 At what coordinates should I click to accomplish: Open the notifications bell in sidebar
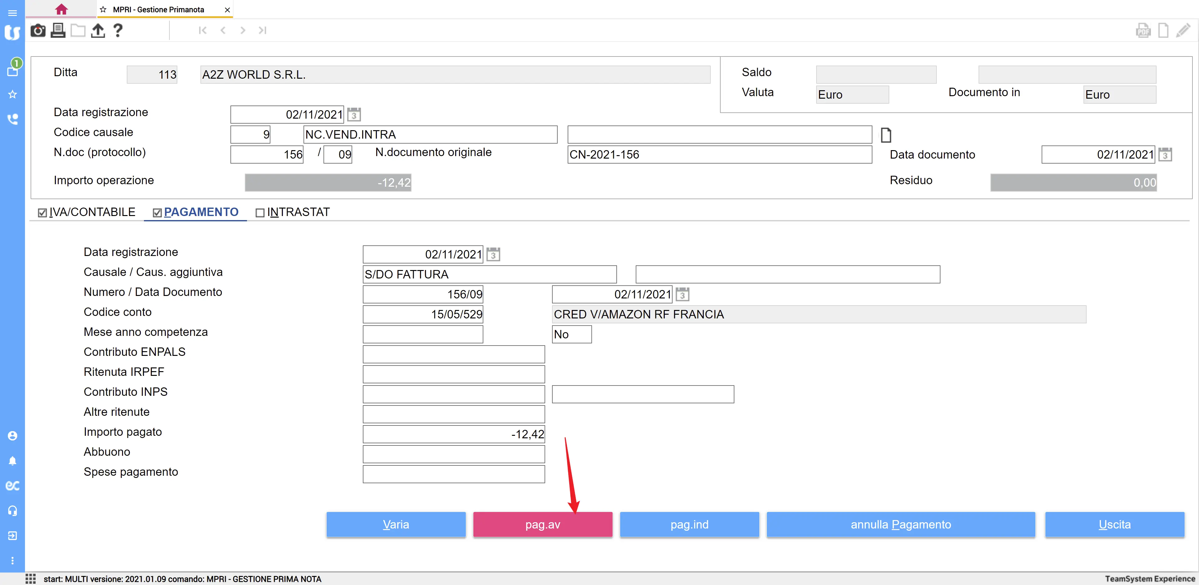tap(12, 461)
